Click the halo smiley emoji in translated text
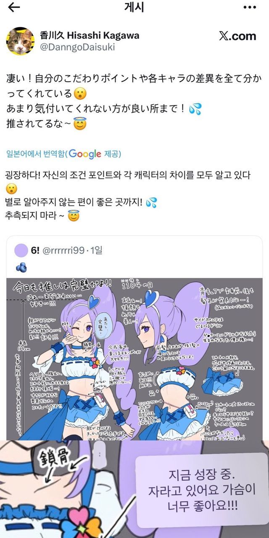This screenshot has width=269, height=538. click(x=74, y=217)
